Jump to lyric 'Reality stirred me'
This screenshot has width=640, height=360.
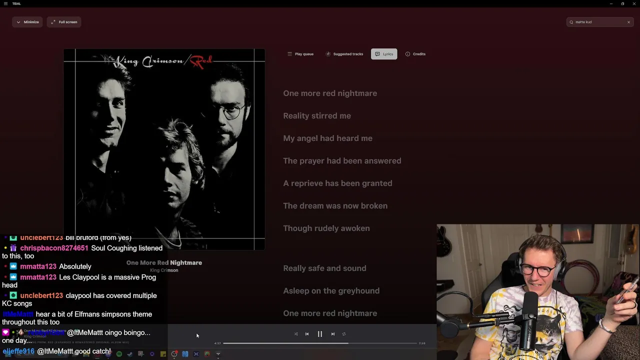pyautogui.click(x=317, y=116)
